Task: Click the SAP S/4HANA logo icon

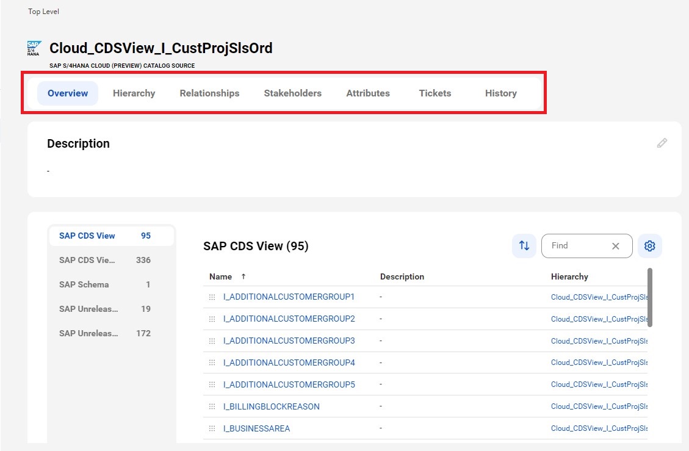Action: 34,48
